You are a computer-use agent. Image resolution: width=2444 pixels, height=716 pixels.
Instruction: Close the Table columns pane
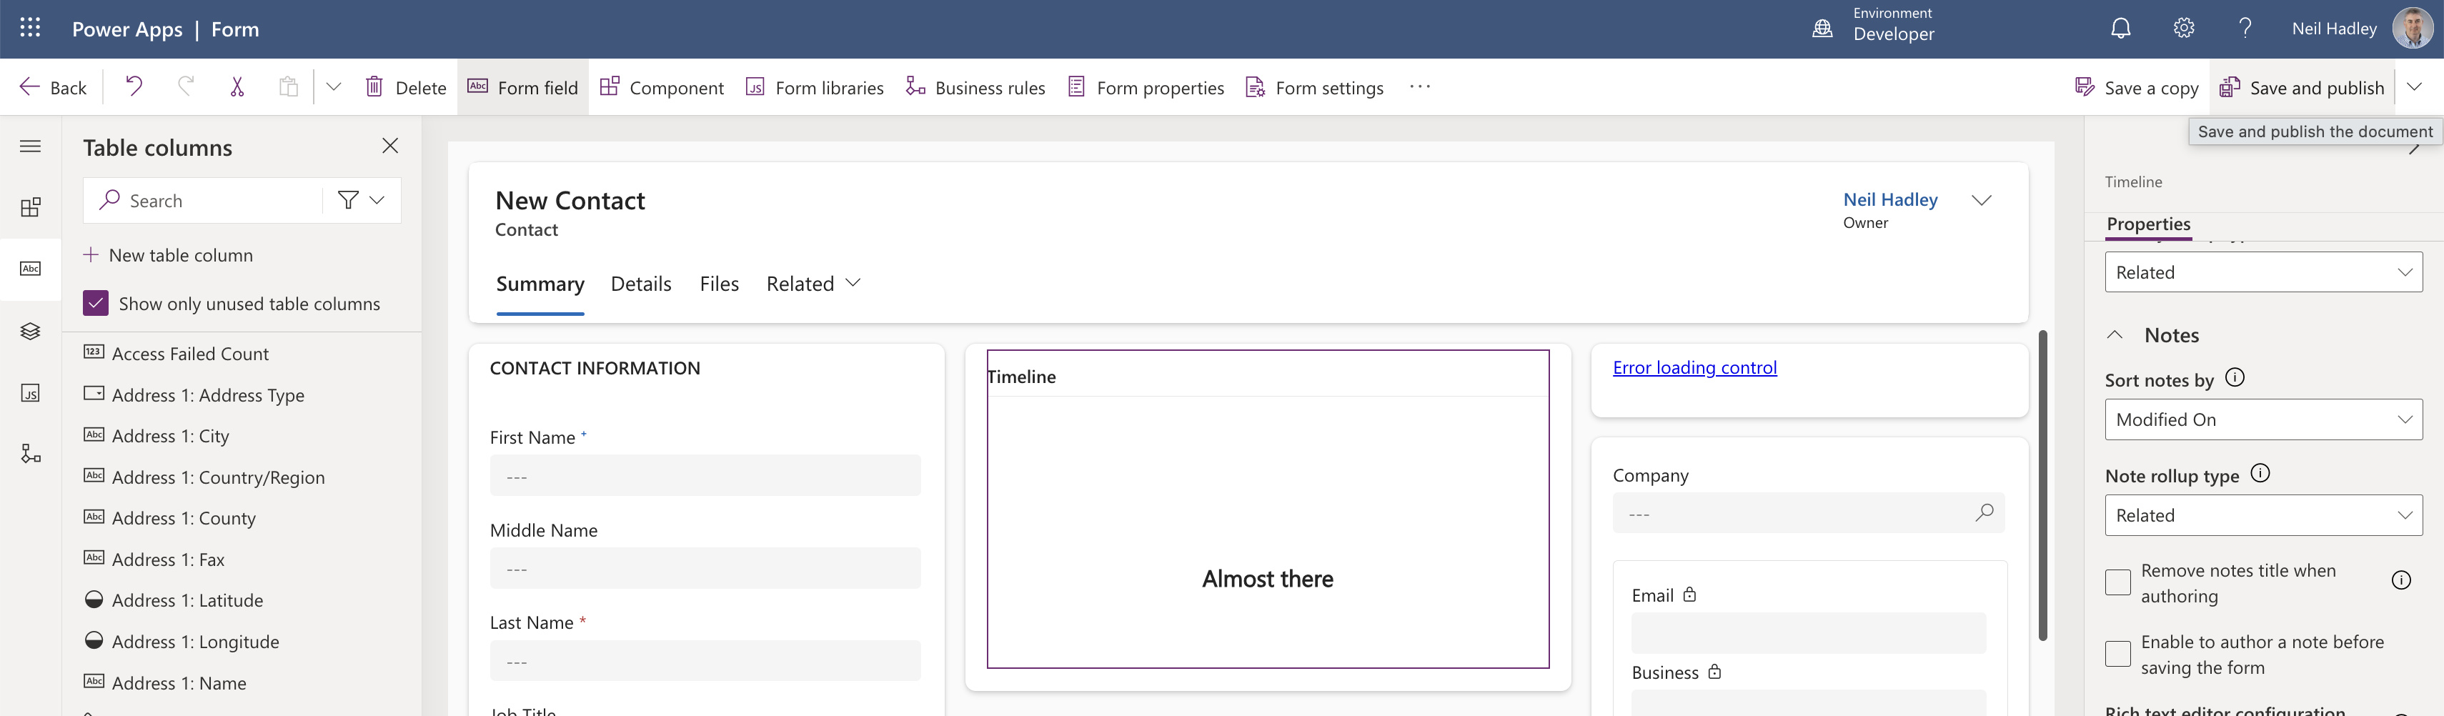390,146
